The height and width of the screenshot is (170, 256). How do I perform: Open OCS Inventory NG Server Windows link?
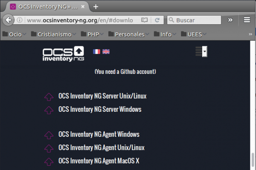(x=100, y=109)
